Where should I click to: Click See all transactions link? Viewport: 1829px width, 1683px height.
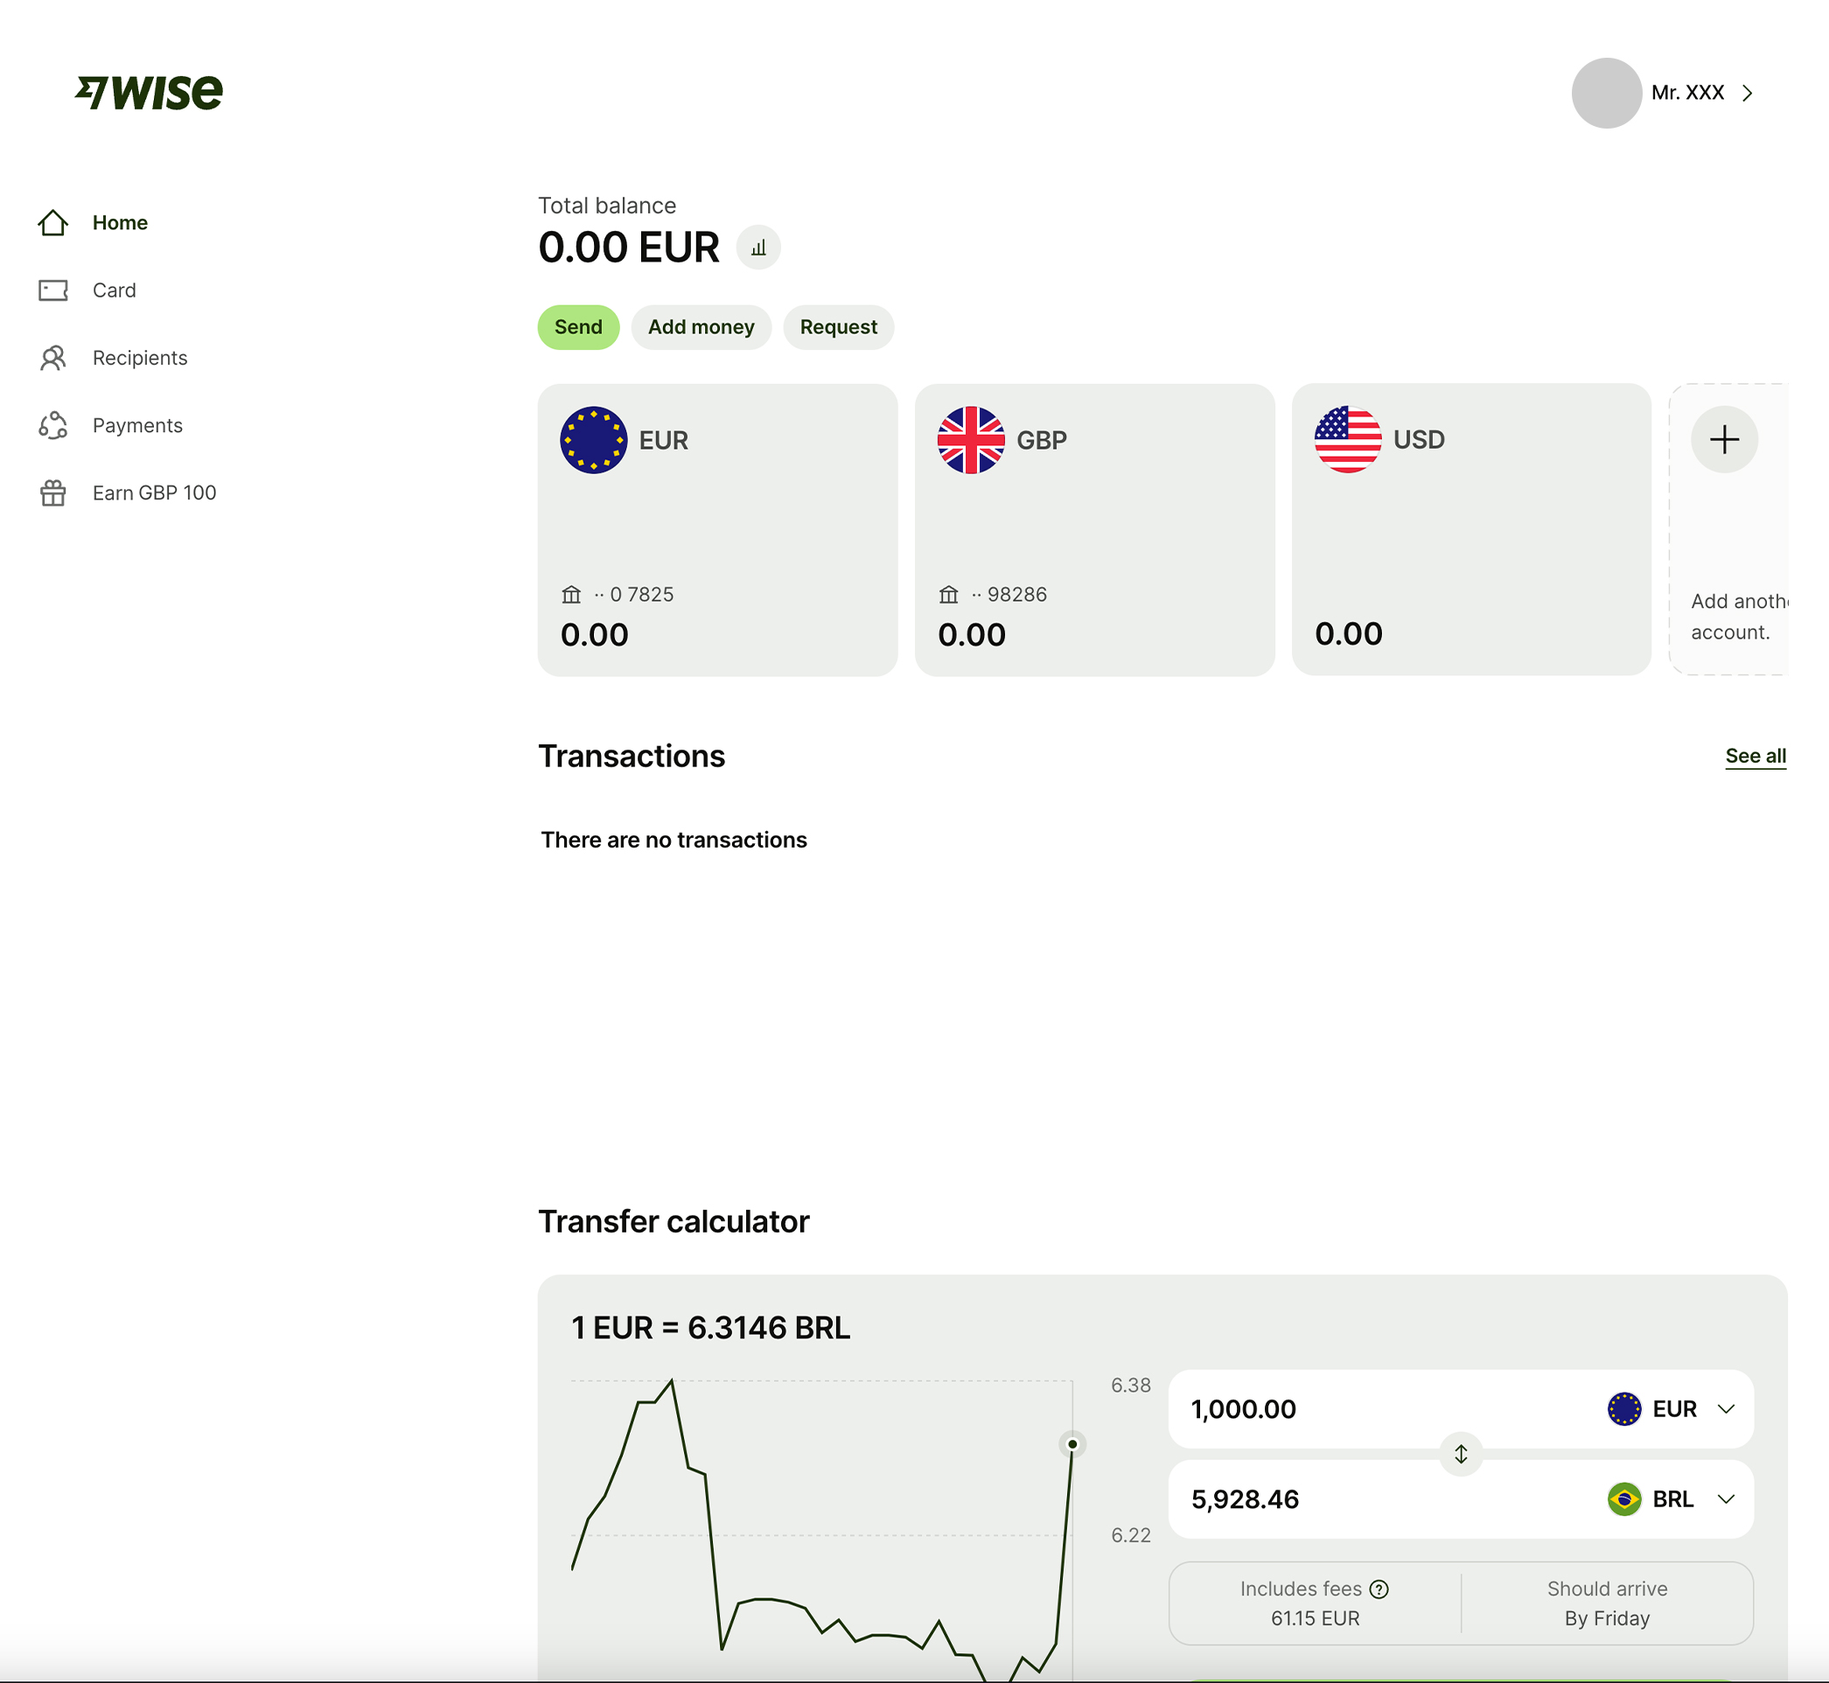[1755, 756]
